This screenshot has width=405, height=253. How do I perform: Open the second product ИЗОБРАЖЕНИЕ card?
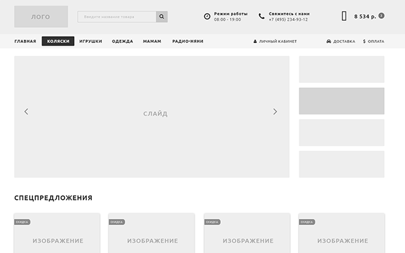[x=152, y=233]
